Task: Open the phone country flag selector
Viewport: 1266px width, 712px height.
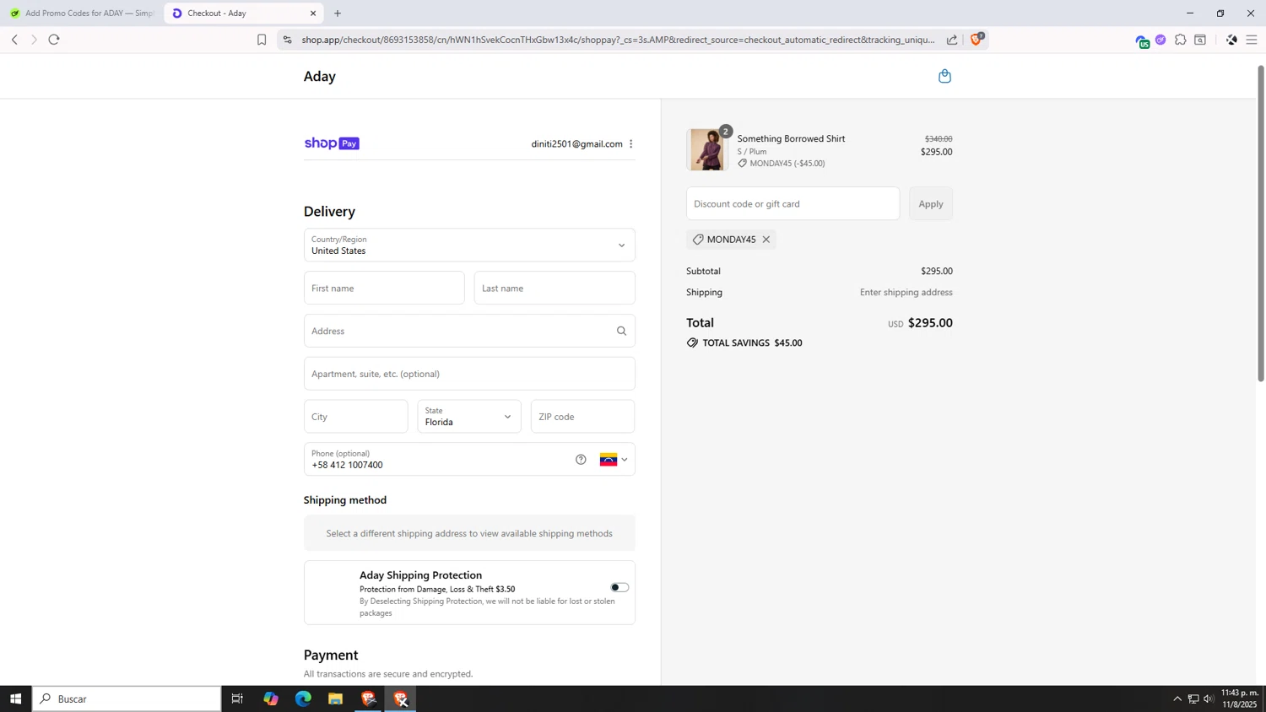Action: coord(614,460)
